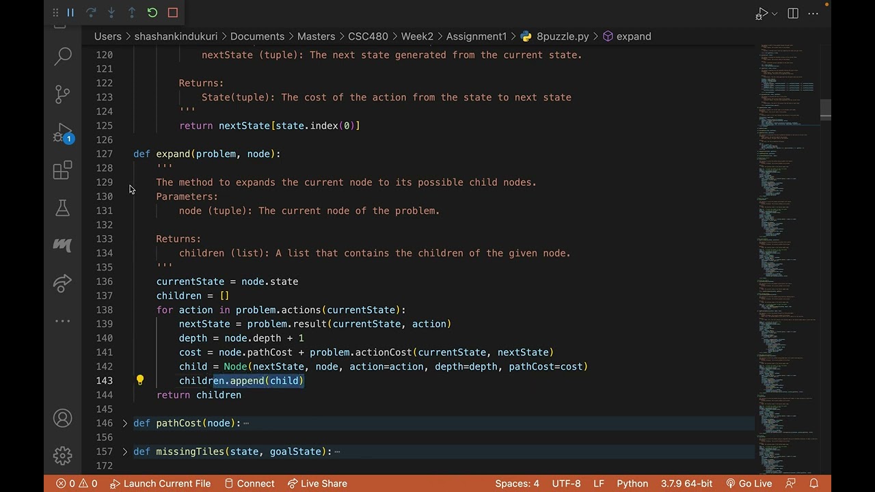
Task: Open the expand symbol breadcrumb
Action: click(x=627, y=36)
